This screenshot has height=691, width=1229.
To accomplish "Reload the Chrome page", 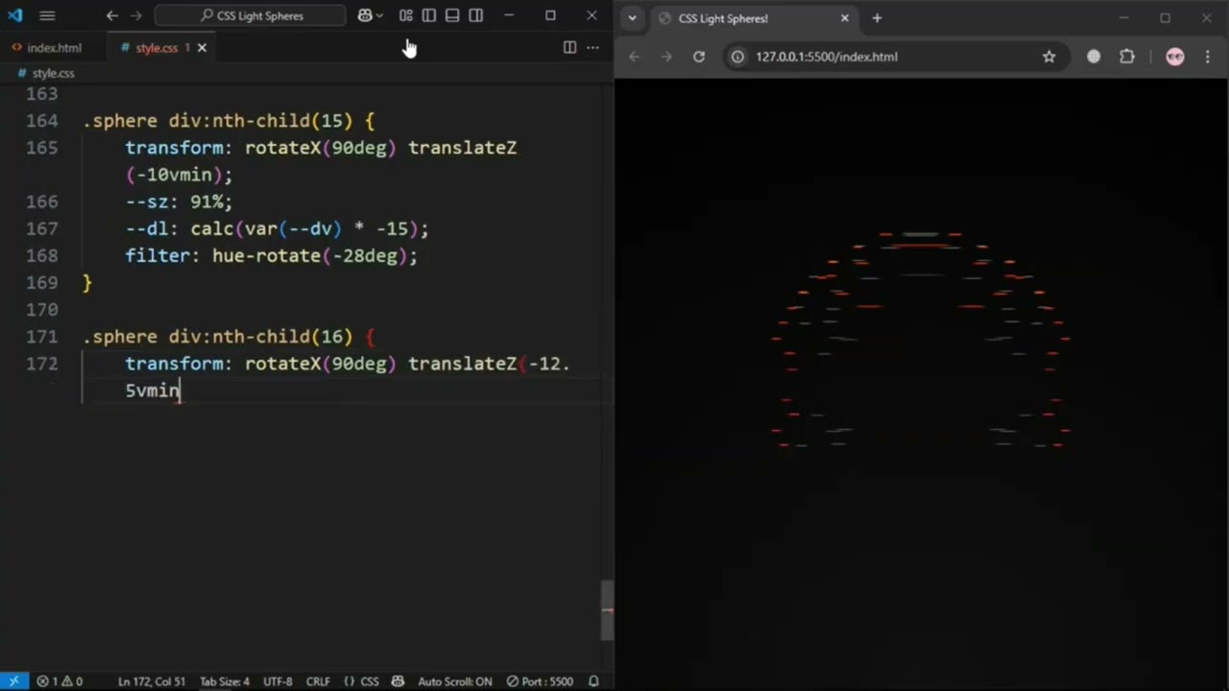I will pos(699,57).
